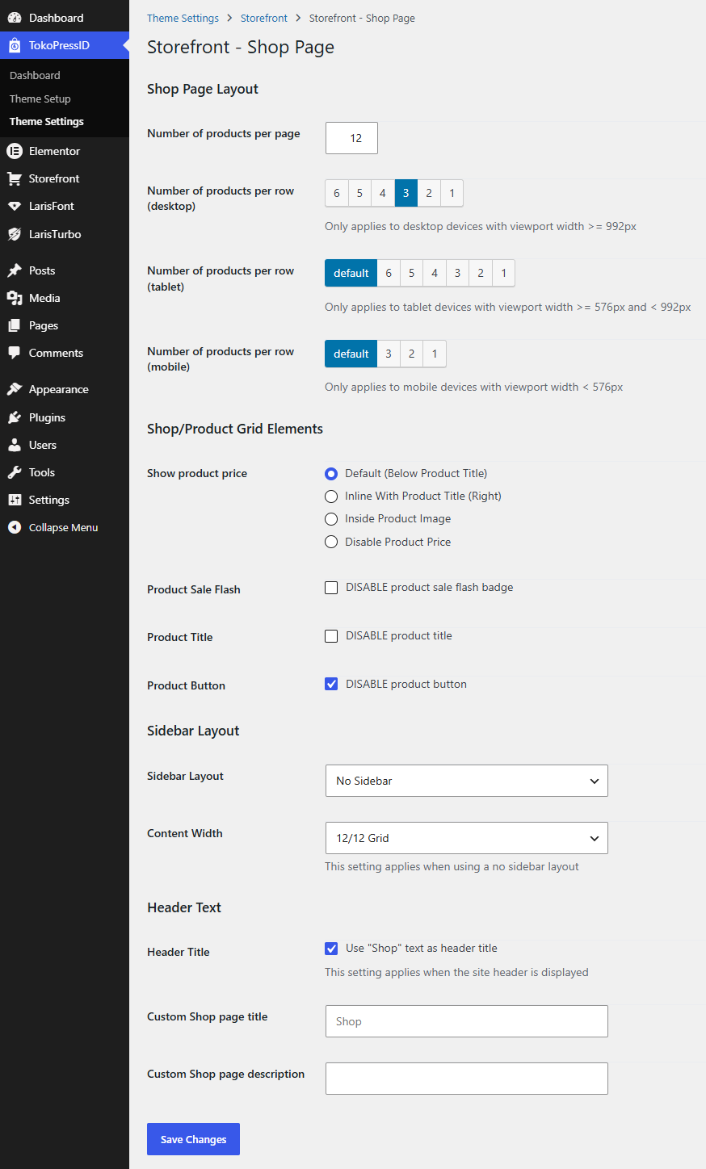Click the LarisFont diamond icon
The width and height of the screenshot is (706, 1169).
pyautogui.click(x=15, y=206)
